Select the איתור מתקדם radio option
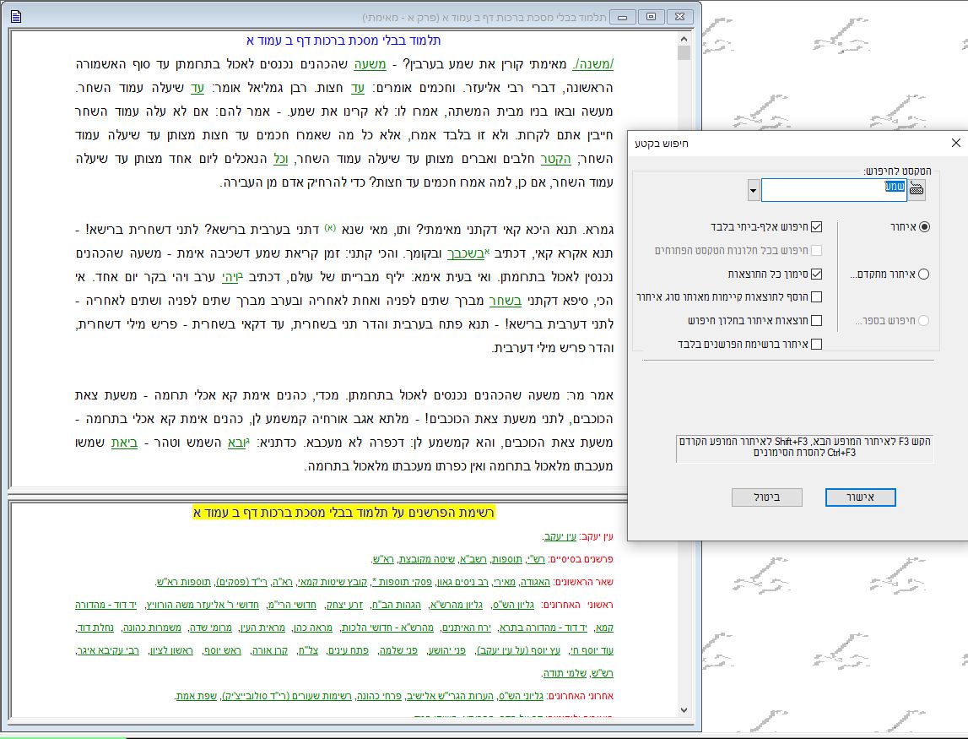This screenshot has height=739, width=968. (923, 274)
